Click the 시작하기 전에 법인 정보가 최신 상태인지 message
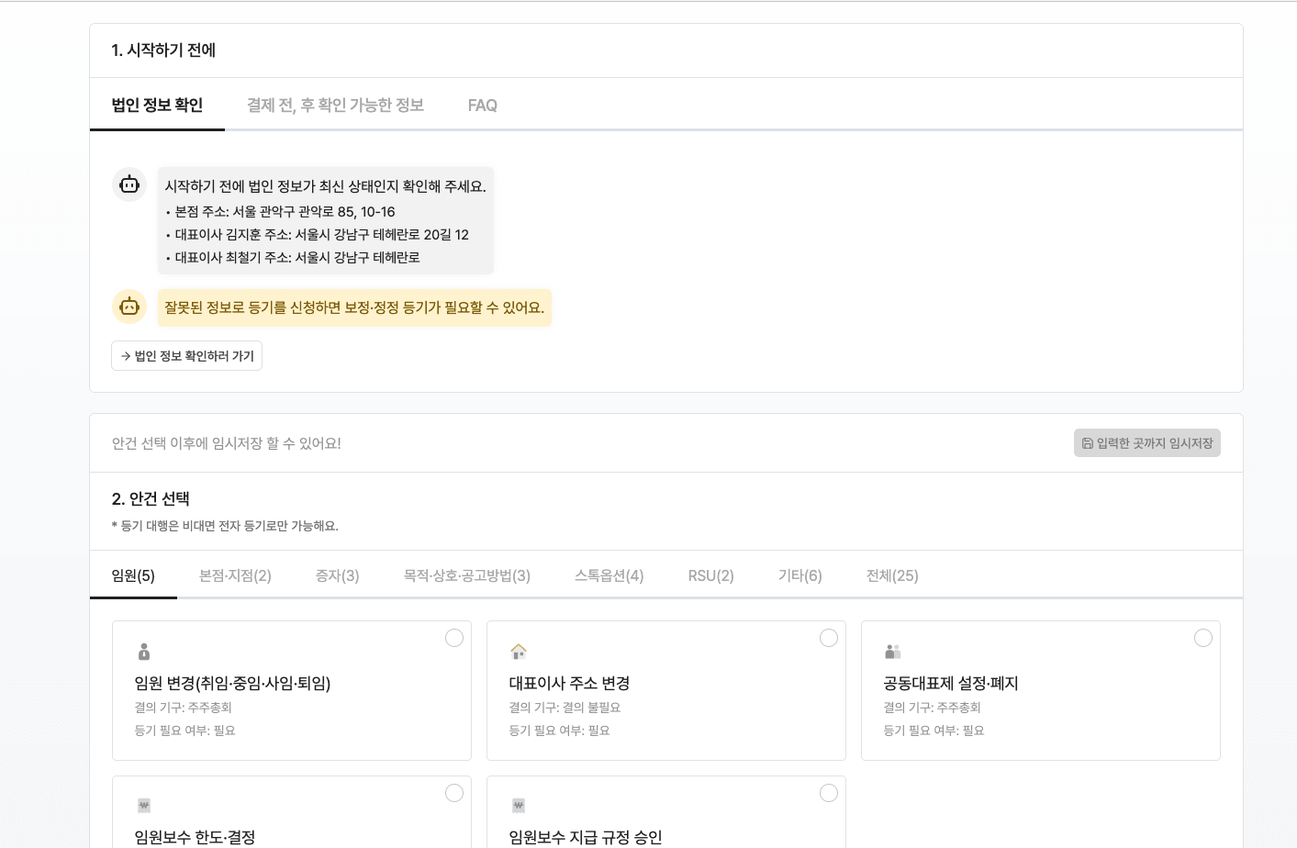Screen dimensions: 1297x848 coord(326,186)
